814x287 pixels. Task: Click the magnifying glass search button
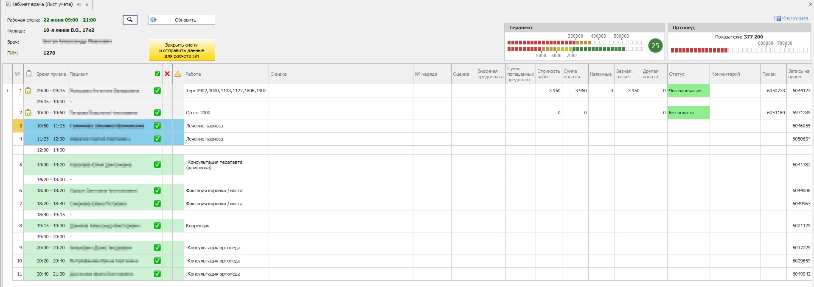130,20
